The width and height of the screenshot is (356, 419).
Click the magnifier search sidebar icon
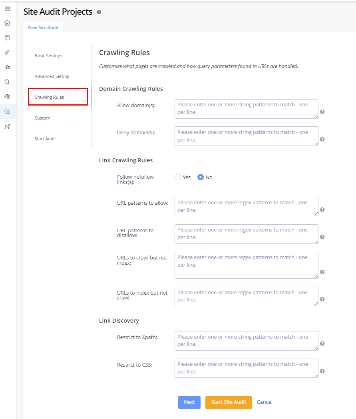7,82
